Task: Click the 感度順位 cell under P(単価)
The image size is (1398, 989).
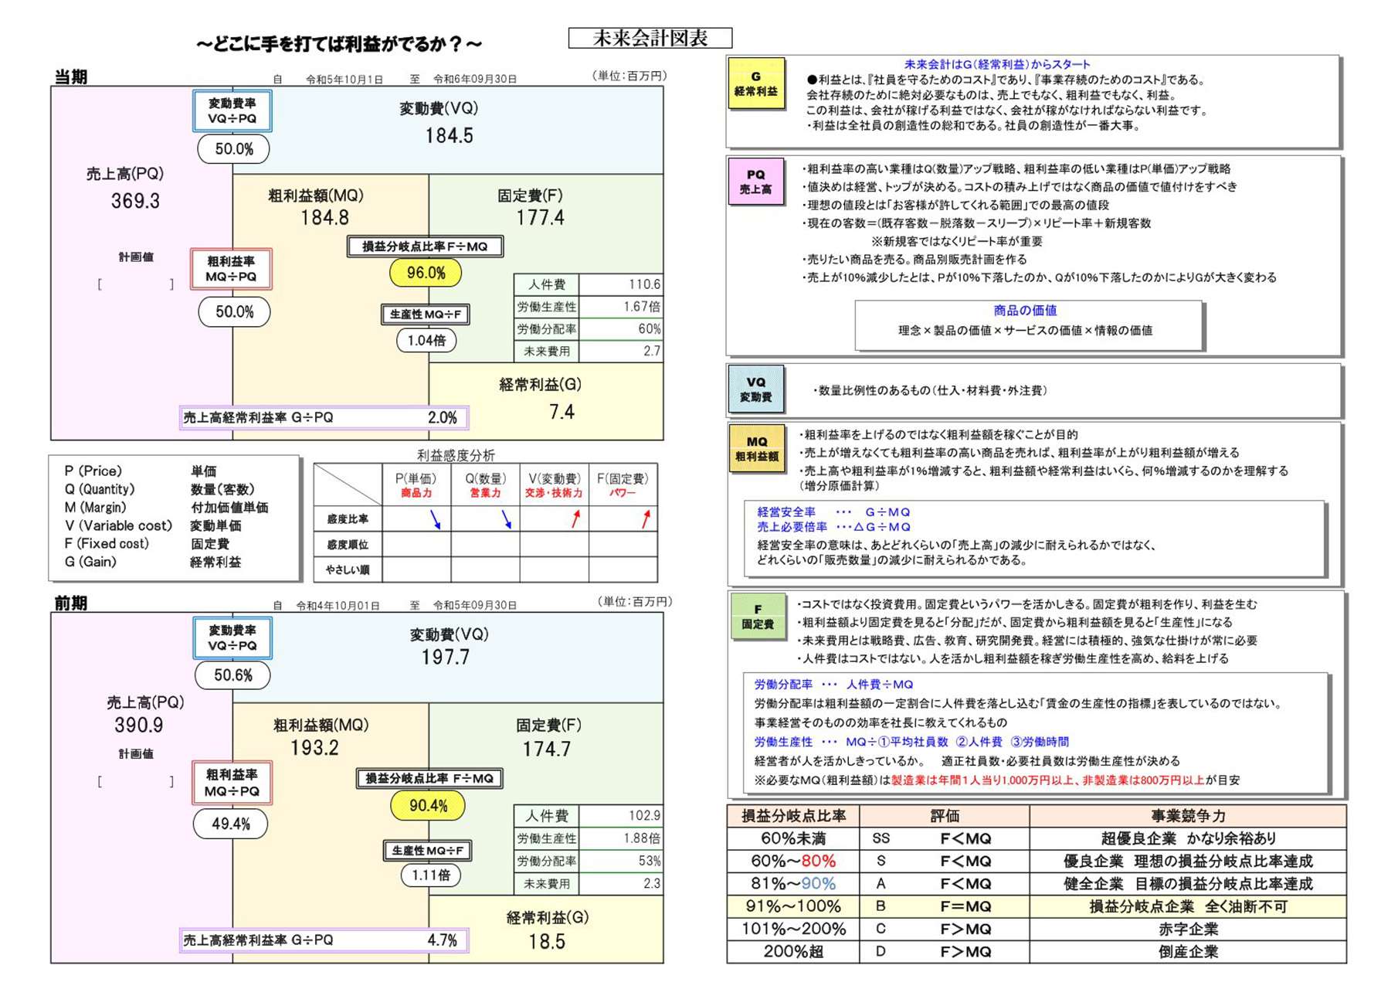Action: click(x=416, y=545)
